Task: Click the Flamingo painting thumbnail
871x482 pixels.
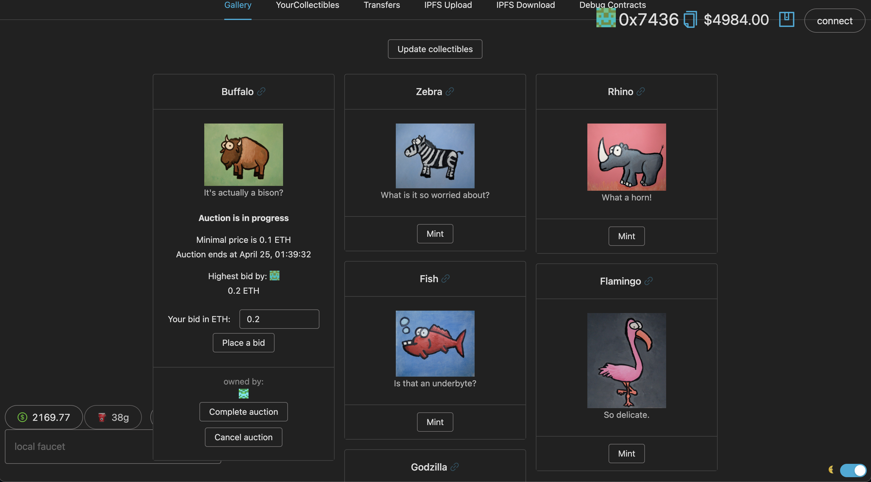Action: [x=626, y=360]
